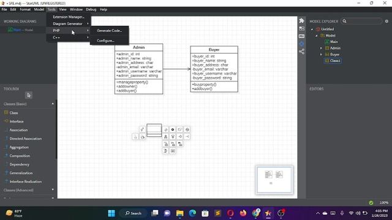Open the Format menu
This screenshot has height=220, width=392.
coord(25,10)
